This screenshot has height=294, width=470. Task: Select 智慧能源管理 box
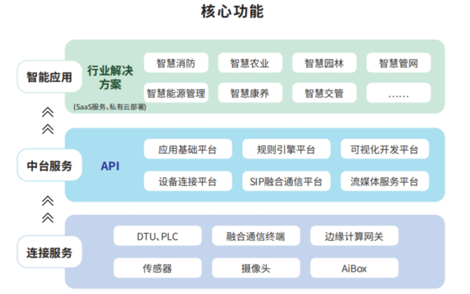click(176, 93)
